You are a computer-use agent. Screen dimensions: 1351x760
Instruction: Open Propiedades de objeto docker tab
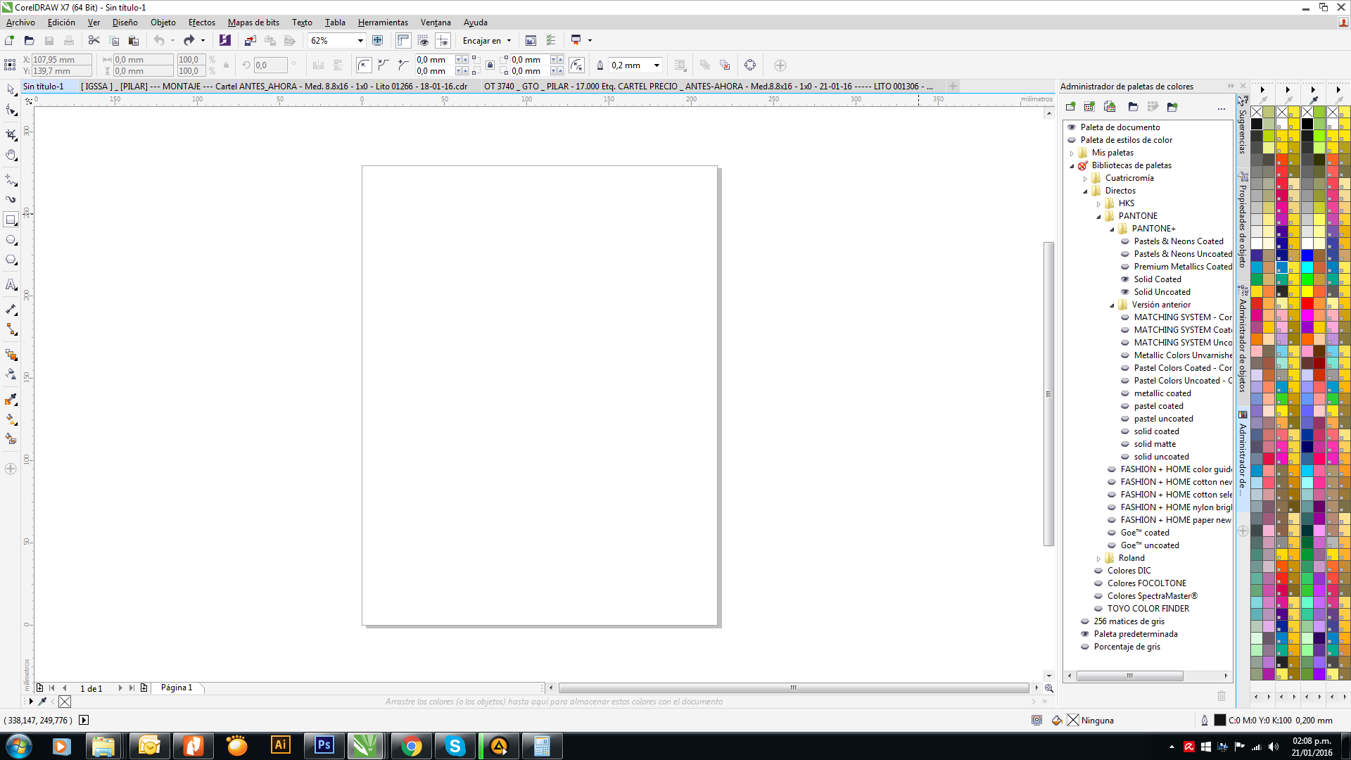1243,220
